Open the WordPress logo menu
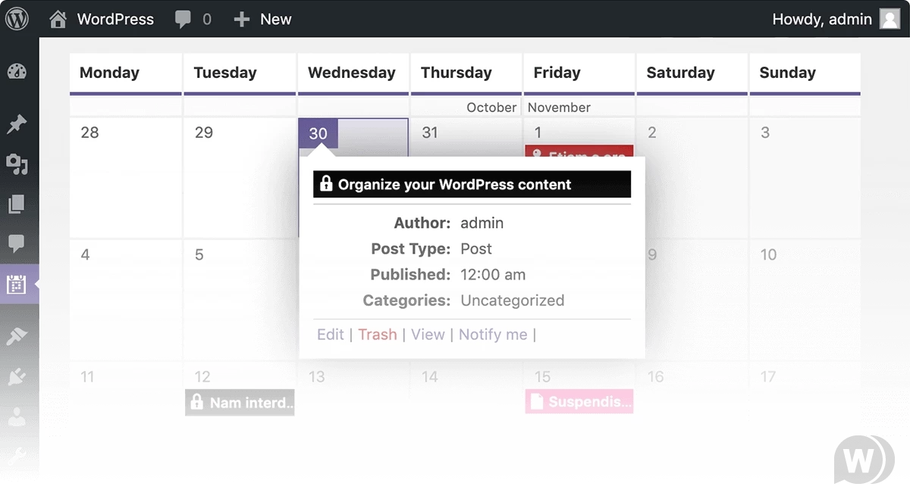Image resolution: width=910 pixels, height=499 pixels. [x=17, y=19]
